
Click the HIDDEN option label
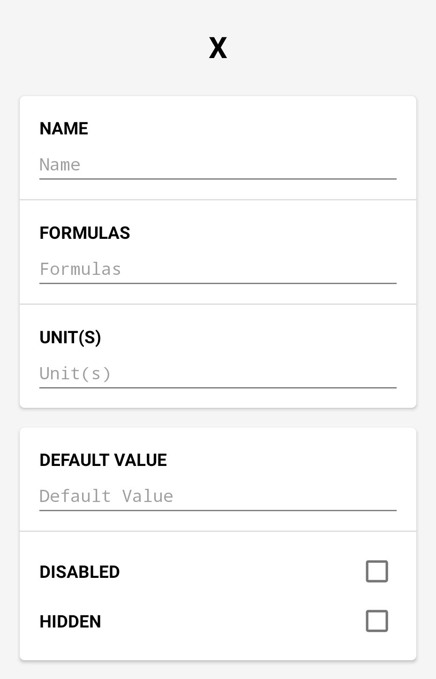click(70, 621)
